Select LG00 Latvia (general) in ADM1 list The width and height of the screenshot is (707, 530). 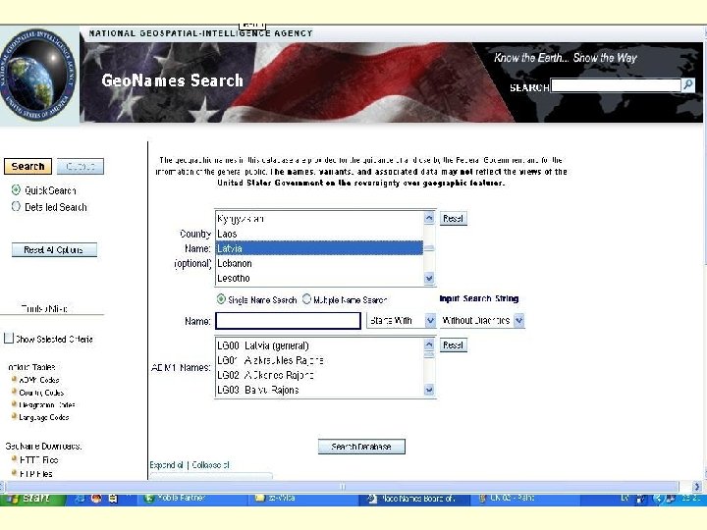pos(319,345)
